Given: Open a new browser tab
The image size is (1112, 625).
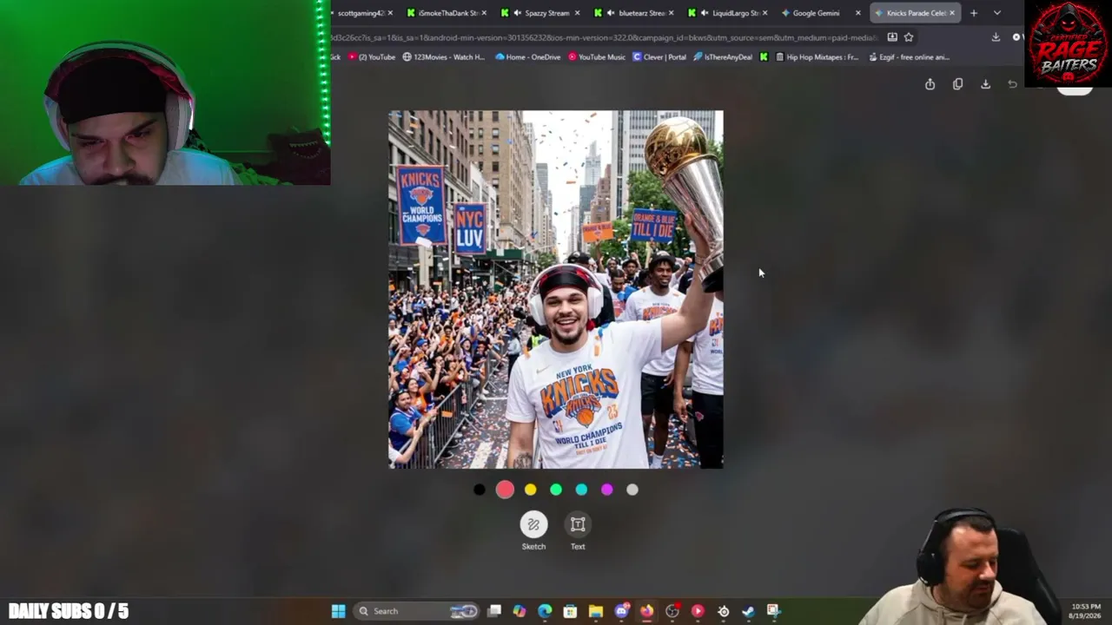Looking at the screenshot, I should point(974,13).
